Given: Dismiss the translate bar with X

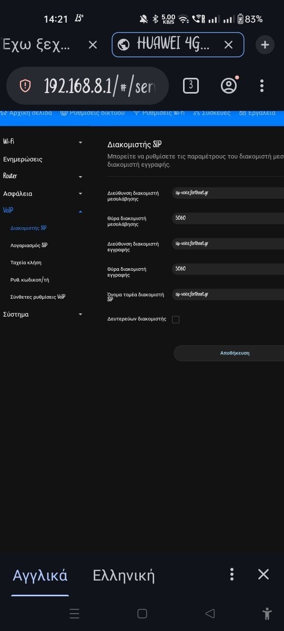Looking at the screenshot, I should point(263,574).
